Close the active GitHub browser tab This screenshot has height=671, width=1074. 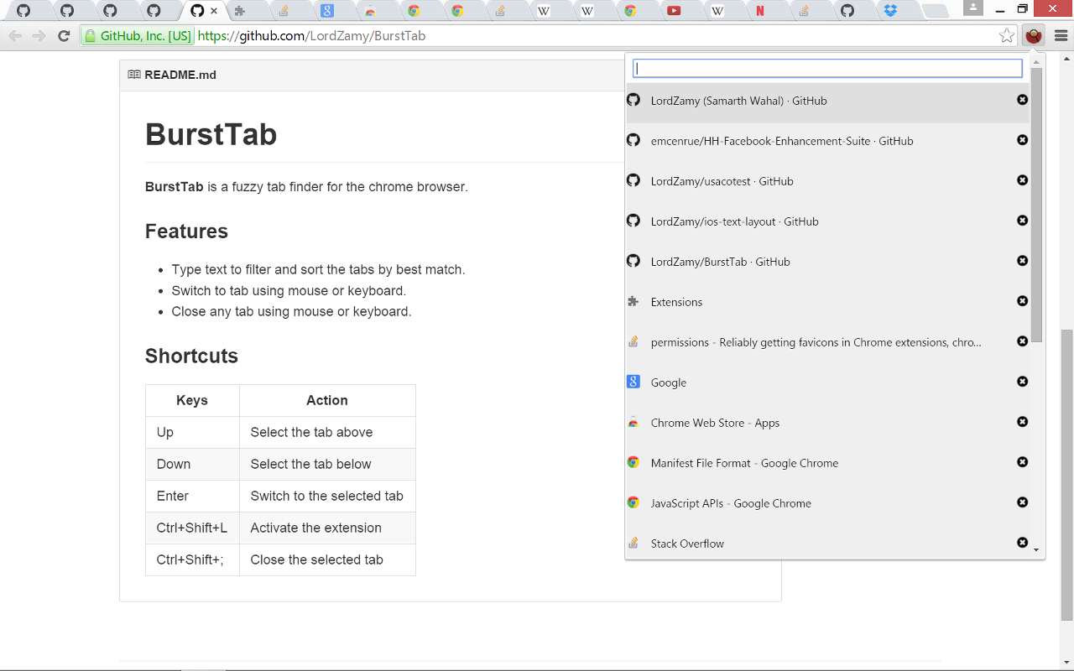(x=215, y=11)
